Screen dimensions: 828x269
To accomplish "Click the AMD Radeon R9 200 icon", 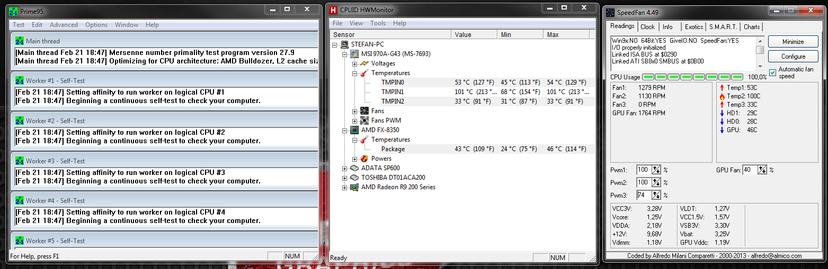I will click(x=355, y=187).
